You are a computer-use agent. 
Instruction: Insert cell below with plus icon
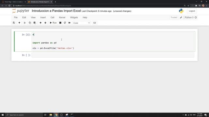[19, 23]
